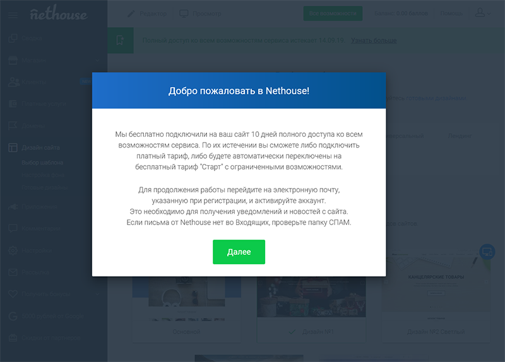
Task: Expand the Получить бонусы chevron
Action: click(97, 294)
